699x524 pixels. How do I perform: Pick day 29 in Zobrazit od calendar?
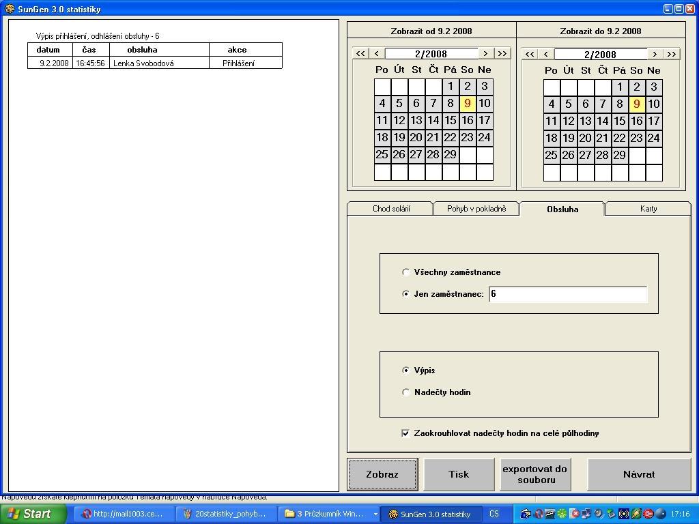(x=451, y=155)
